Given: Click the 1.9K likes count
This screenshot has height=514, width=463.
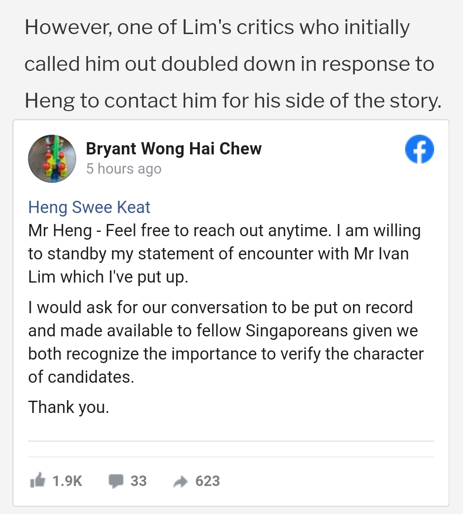Looking at the screenshot, I should 67,481.
